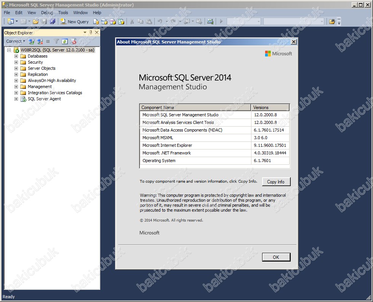The width and height of the screenshot is (373, 302).
Task: Open the Toolbar Options overflow arrow
Action: [339, 22]
